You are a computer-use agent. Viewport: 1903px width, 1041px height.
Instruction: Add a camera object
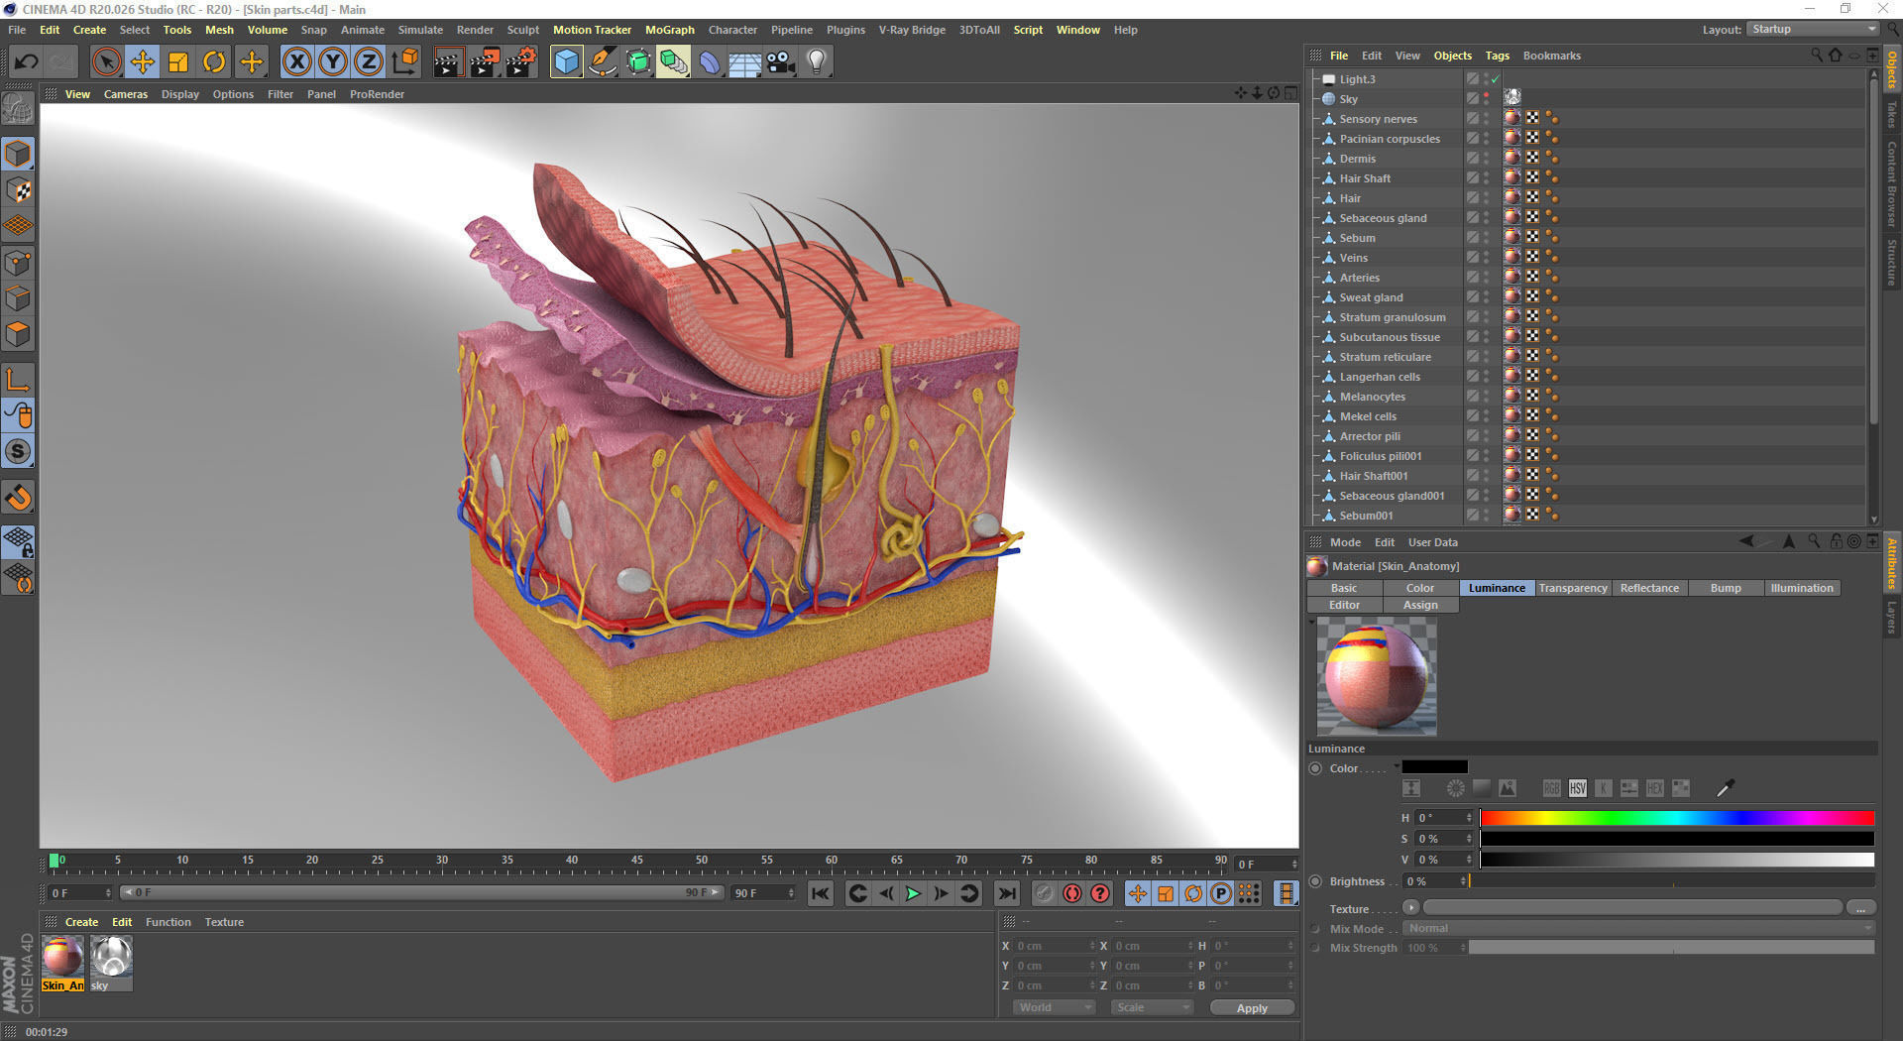pos(781,61)
